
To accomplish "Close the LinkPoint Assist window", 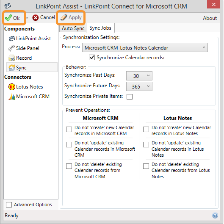I will (x=213, y=4).
